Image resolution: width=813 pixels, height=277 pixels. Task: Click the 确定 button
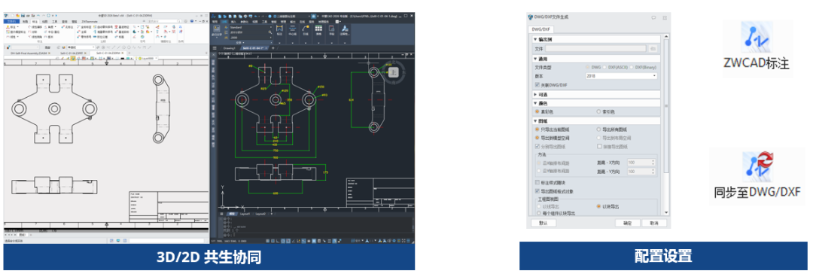click(627, 223)
